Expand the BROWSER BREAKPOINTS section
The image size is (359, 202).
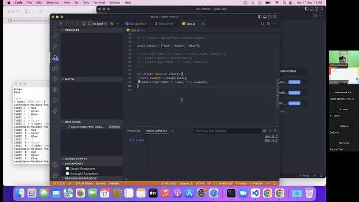pos(91,178)
